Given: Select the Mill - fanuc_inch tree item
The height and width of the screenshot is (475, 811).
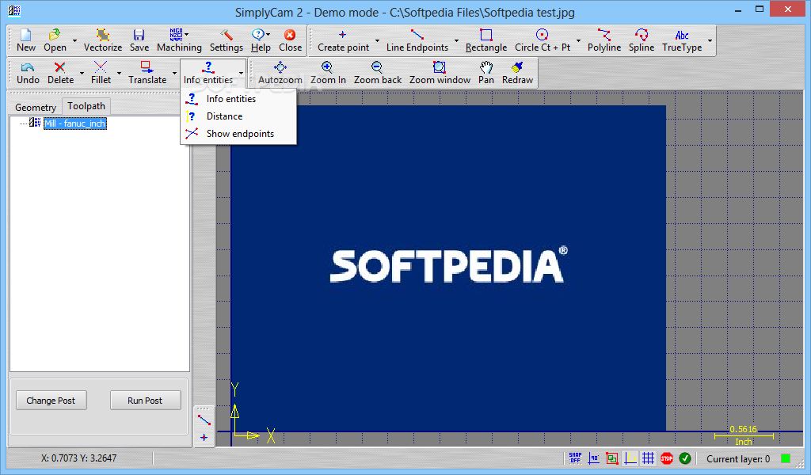Looking at the screenshot, I should pyautogui.click(x=75, y=123).
